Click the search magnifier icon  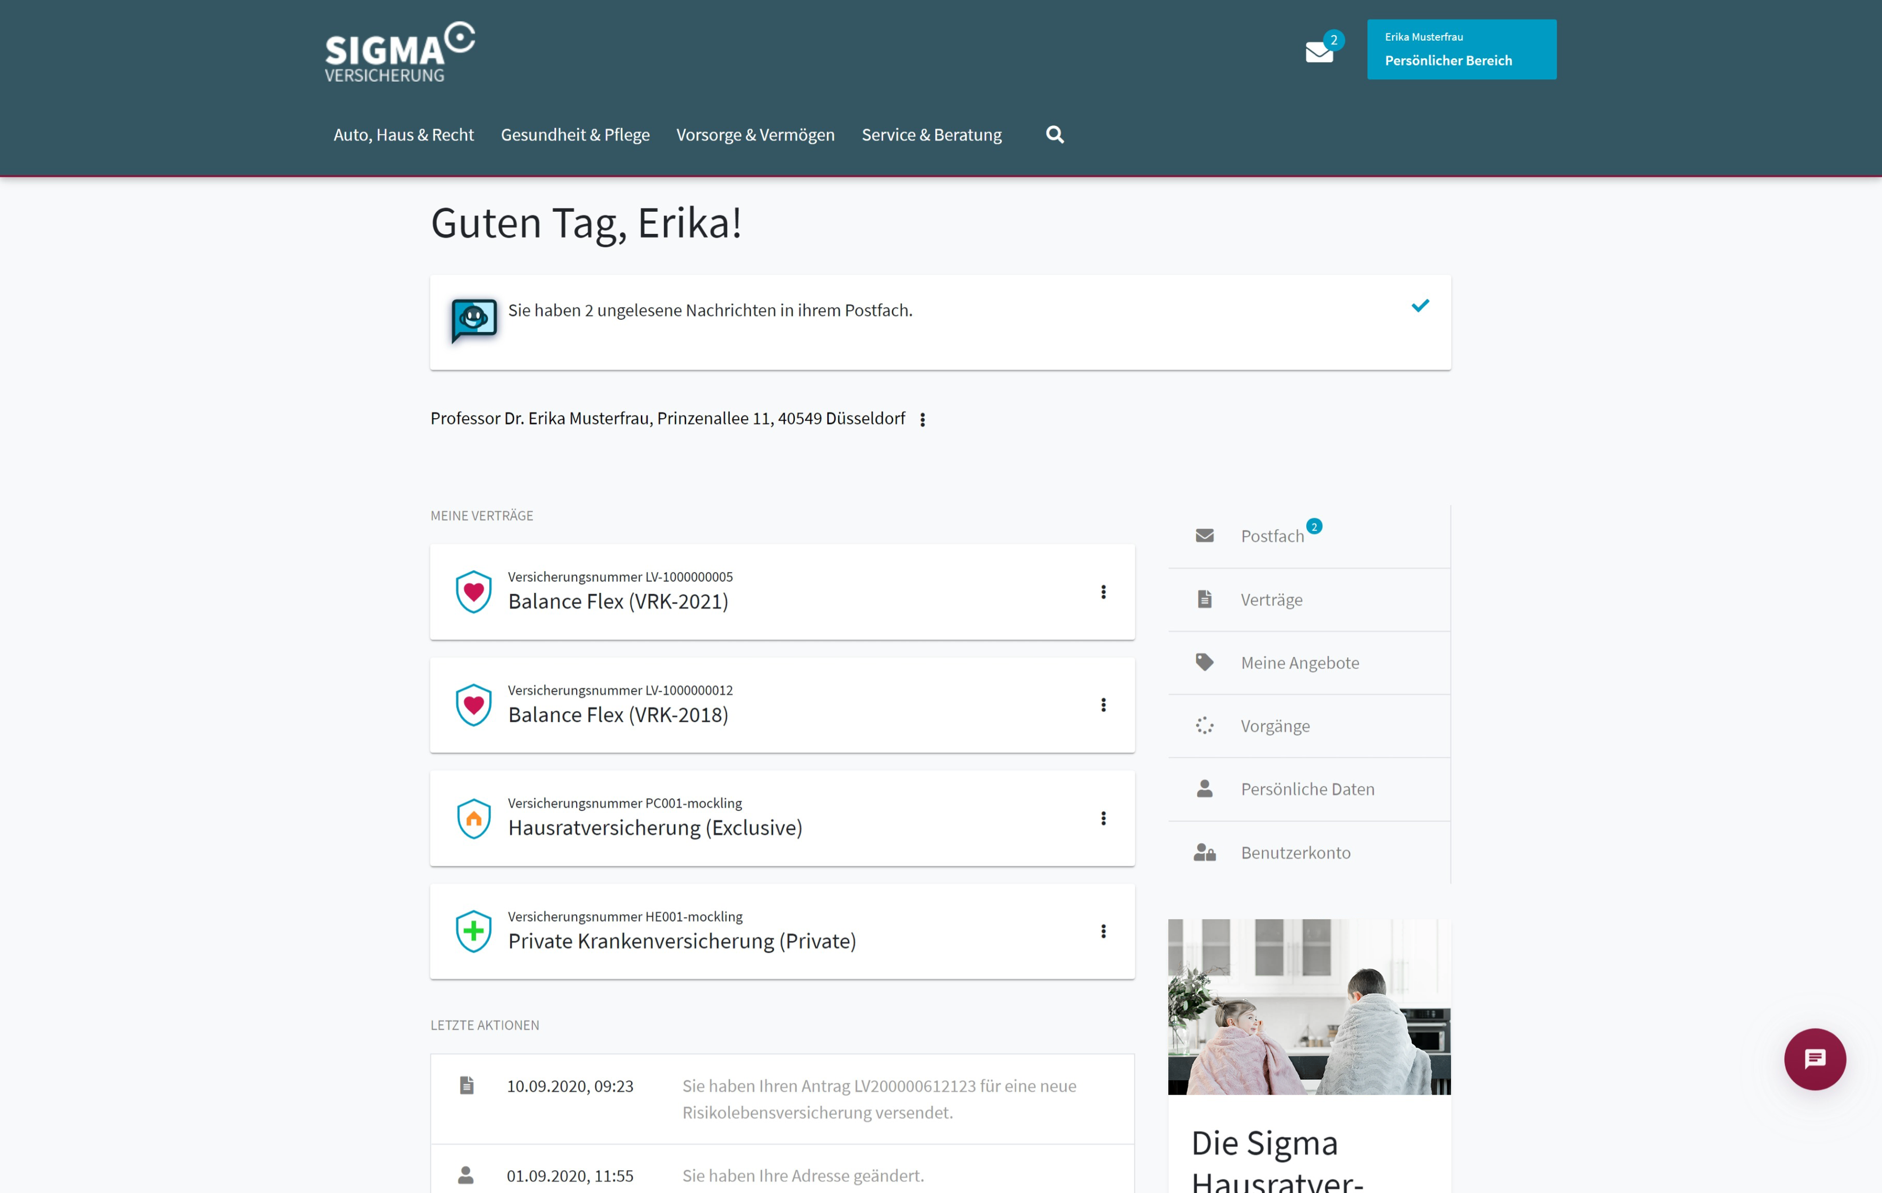click(1054, 134)
